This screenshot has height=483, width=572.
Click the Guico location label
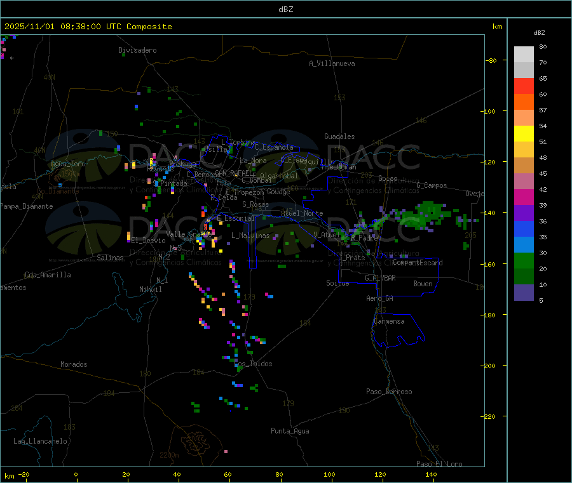[388, 178]
